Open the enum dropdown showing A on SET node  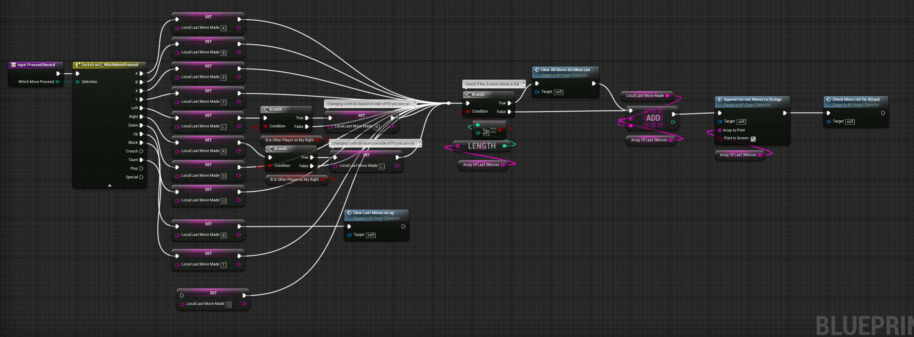click(x=224, y=28)
